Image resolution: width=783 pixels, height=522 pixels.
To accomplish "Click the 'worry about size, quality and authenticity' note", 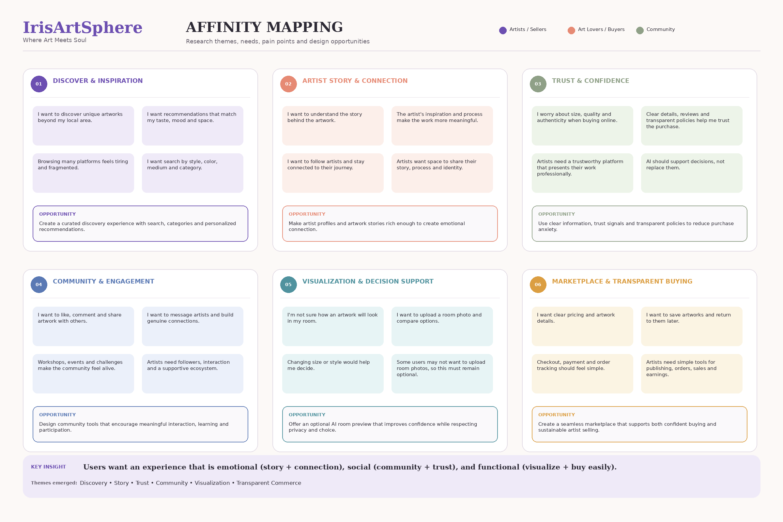I will click(582, 126).
